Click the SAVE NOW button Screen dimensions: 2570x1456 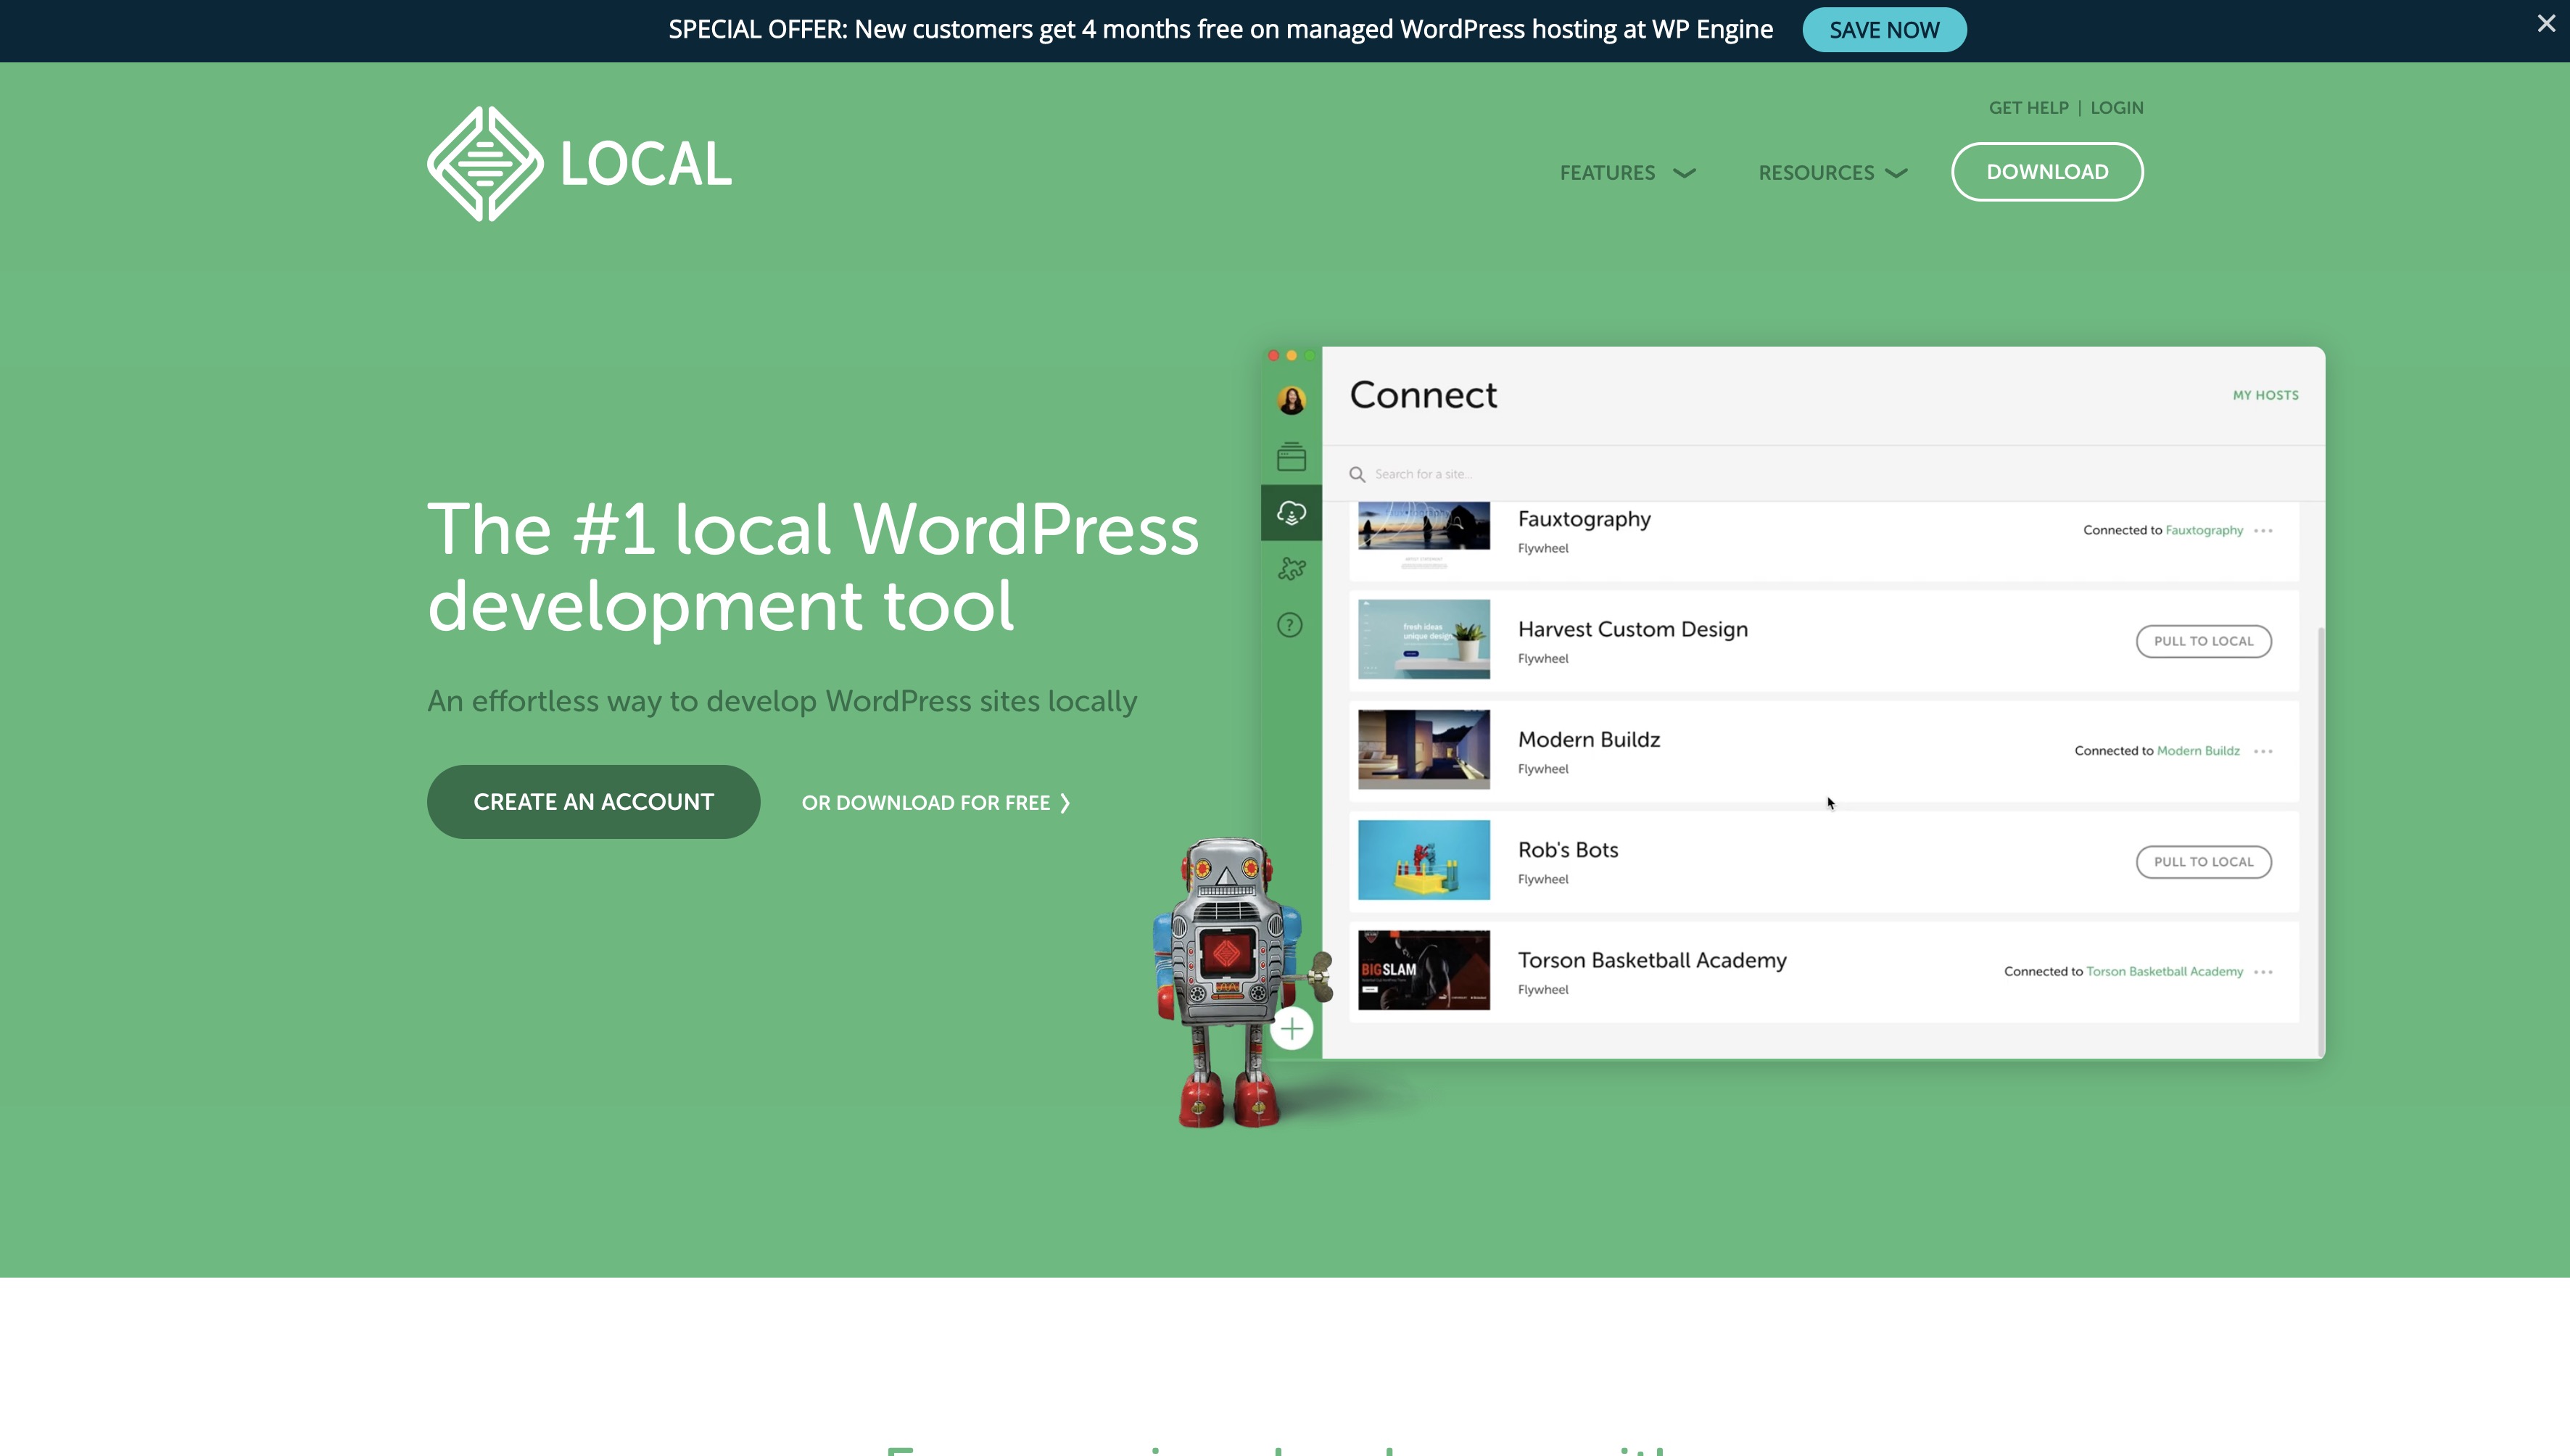1884,30
